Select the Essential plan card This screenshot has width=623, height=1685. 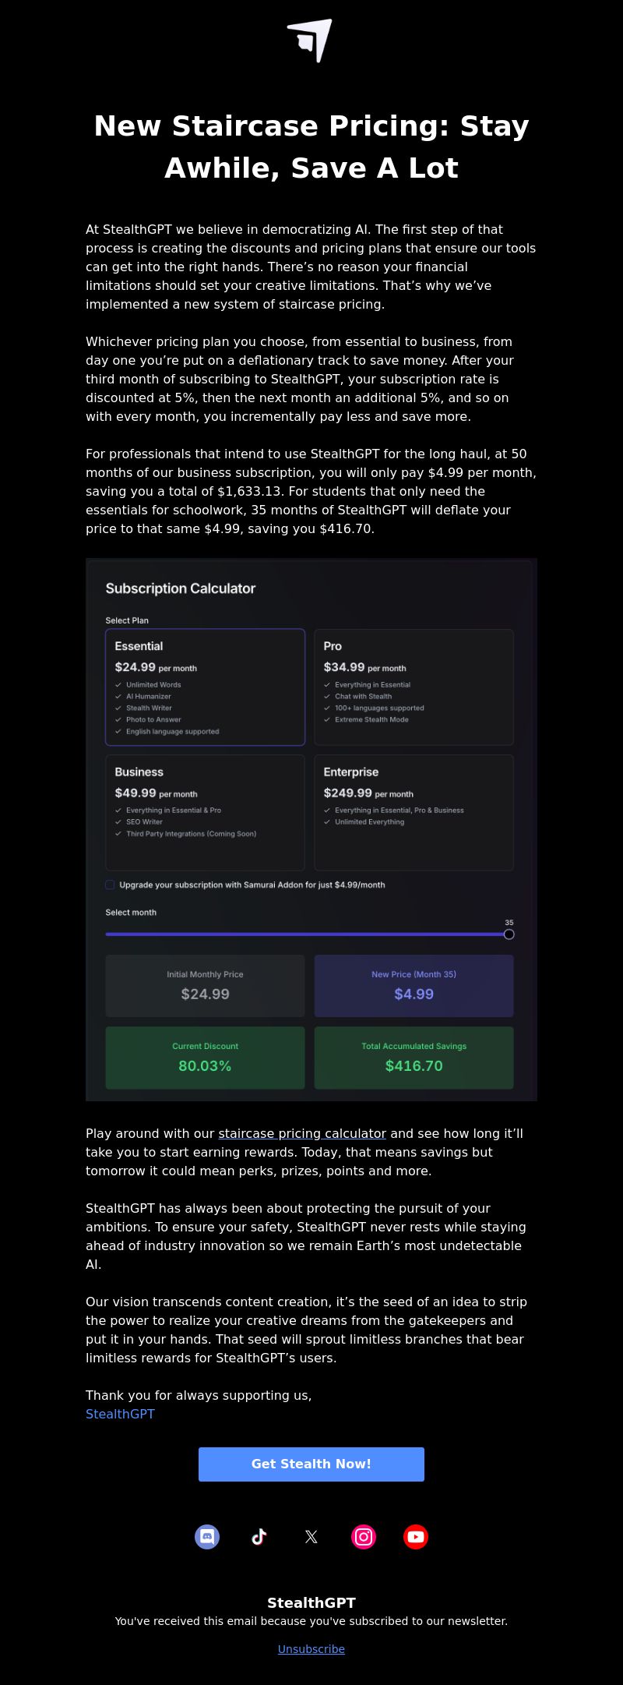coord(205,687)
